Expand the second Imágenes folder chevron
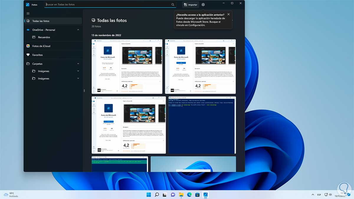 pyautogui.click(x=78, y=78)
